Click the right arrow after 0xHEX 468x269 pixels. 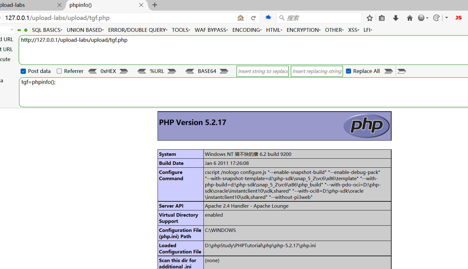[124, 71]
